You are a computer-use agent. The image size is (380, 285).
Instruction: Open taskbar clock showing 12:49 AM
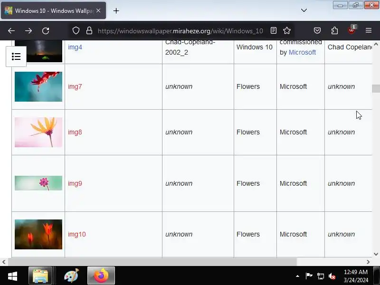[x=356, y=276]
